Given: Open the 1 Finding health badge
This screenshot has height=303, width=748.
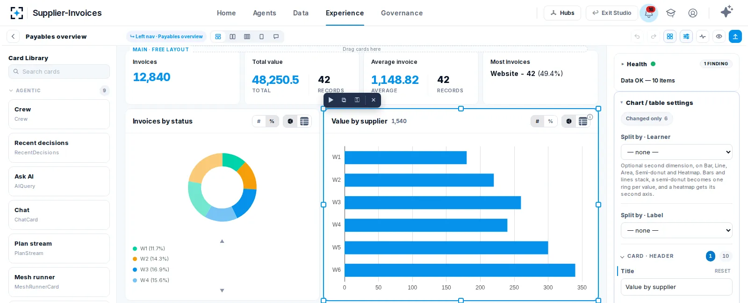Looking at the screenshot, I should click(716, 64).
